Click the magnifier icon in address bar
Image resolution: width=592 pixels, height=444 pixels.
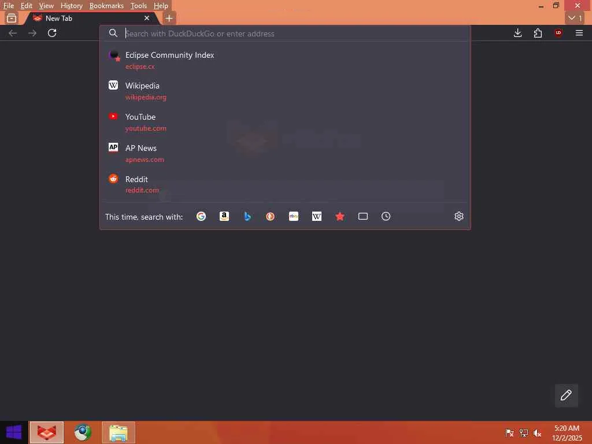(x=113, y=33)
